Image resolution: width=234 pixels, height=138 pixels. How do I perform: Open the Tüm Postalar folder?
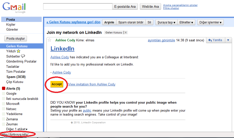(x=16, y=71)
